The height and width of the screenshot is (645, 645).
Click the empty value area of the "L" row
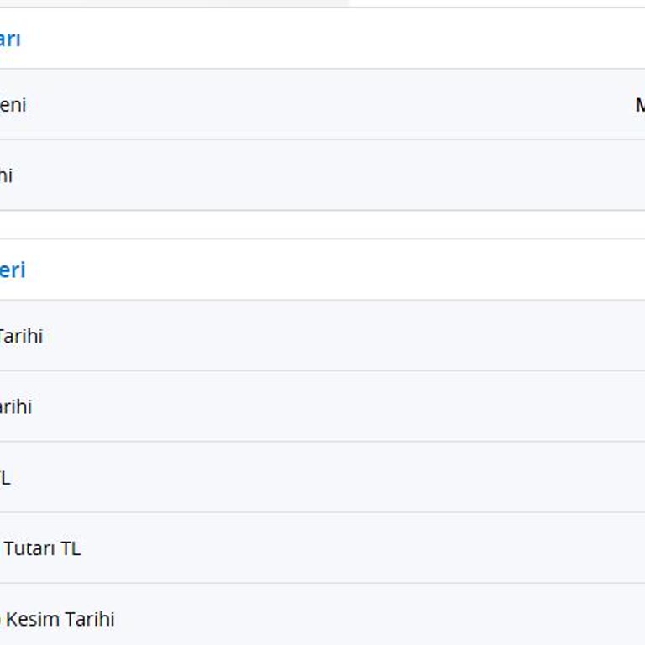coord(336,478)
